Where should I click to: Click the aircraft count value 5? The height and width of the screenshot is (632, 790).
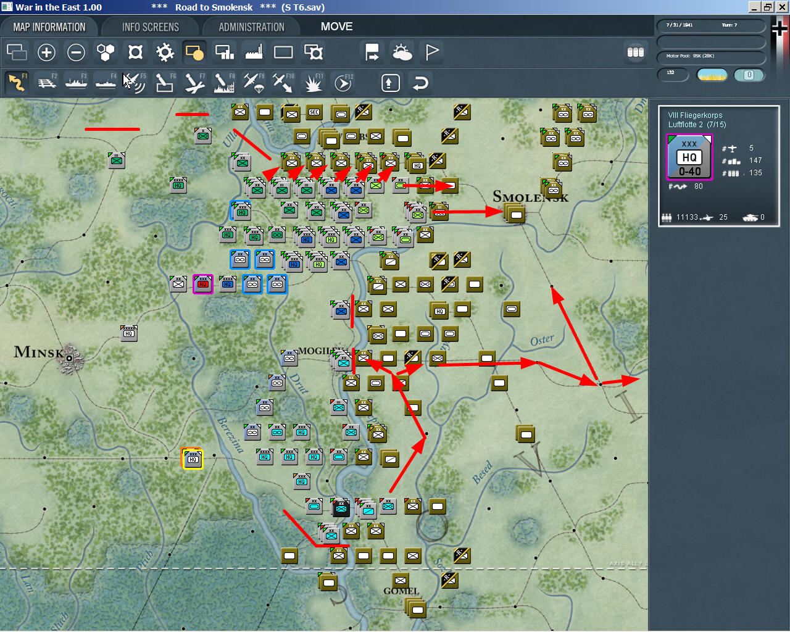pos(751,148)
